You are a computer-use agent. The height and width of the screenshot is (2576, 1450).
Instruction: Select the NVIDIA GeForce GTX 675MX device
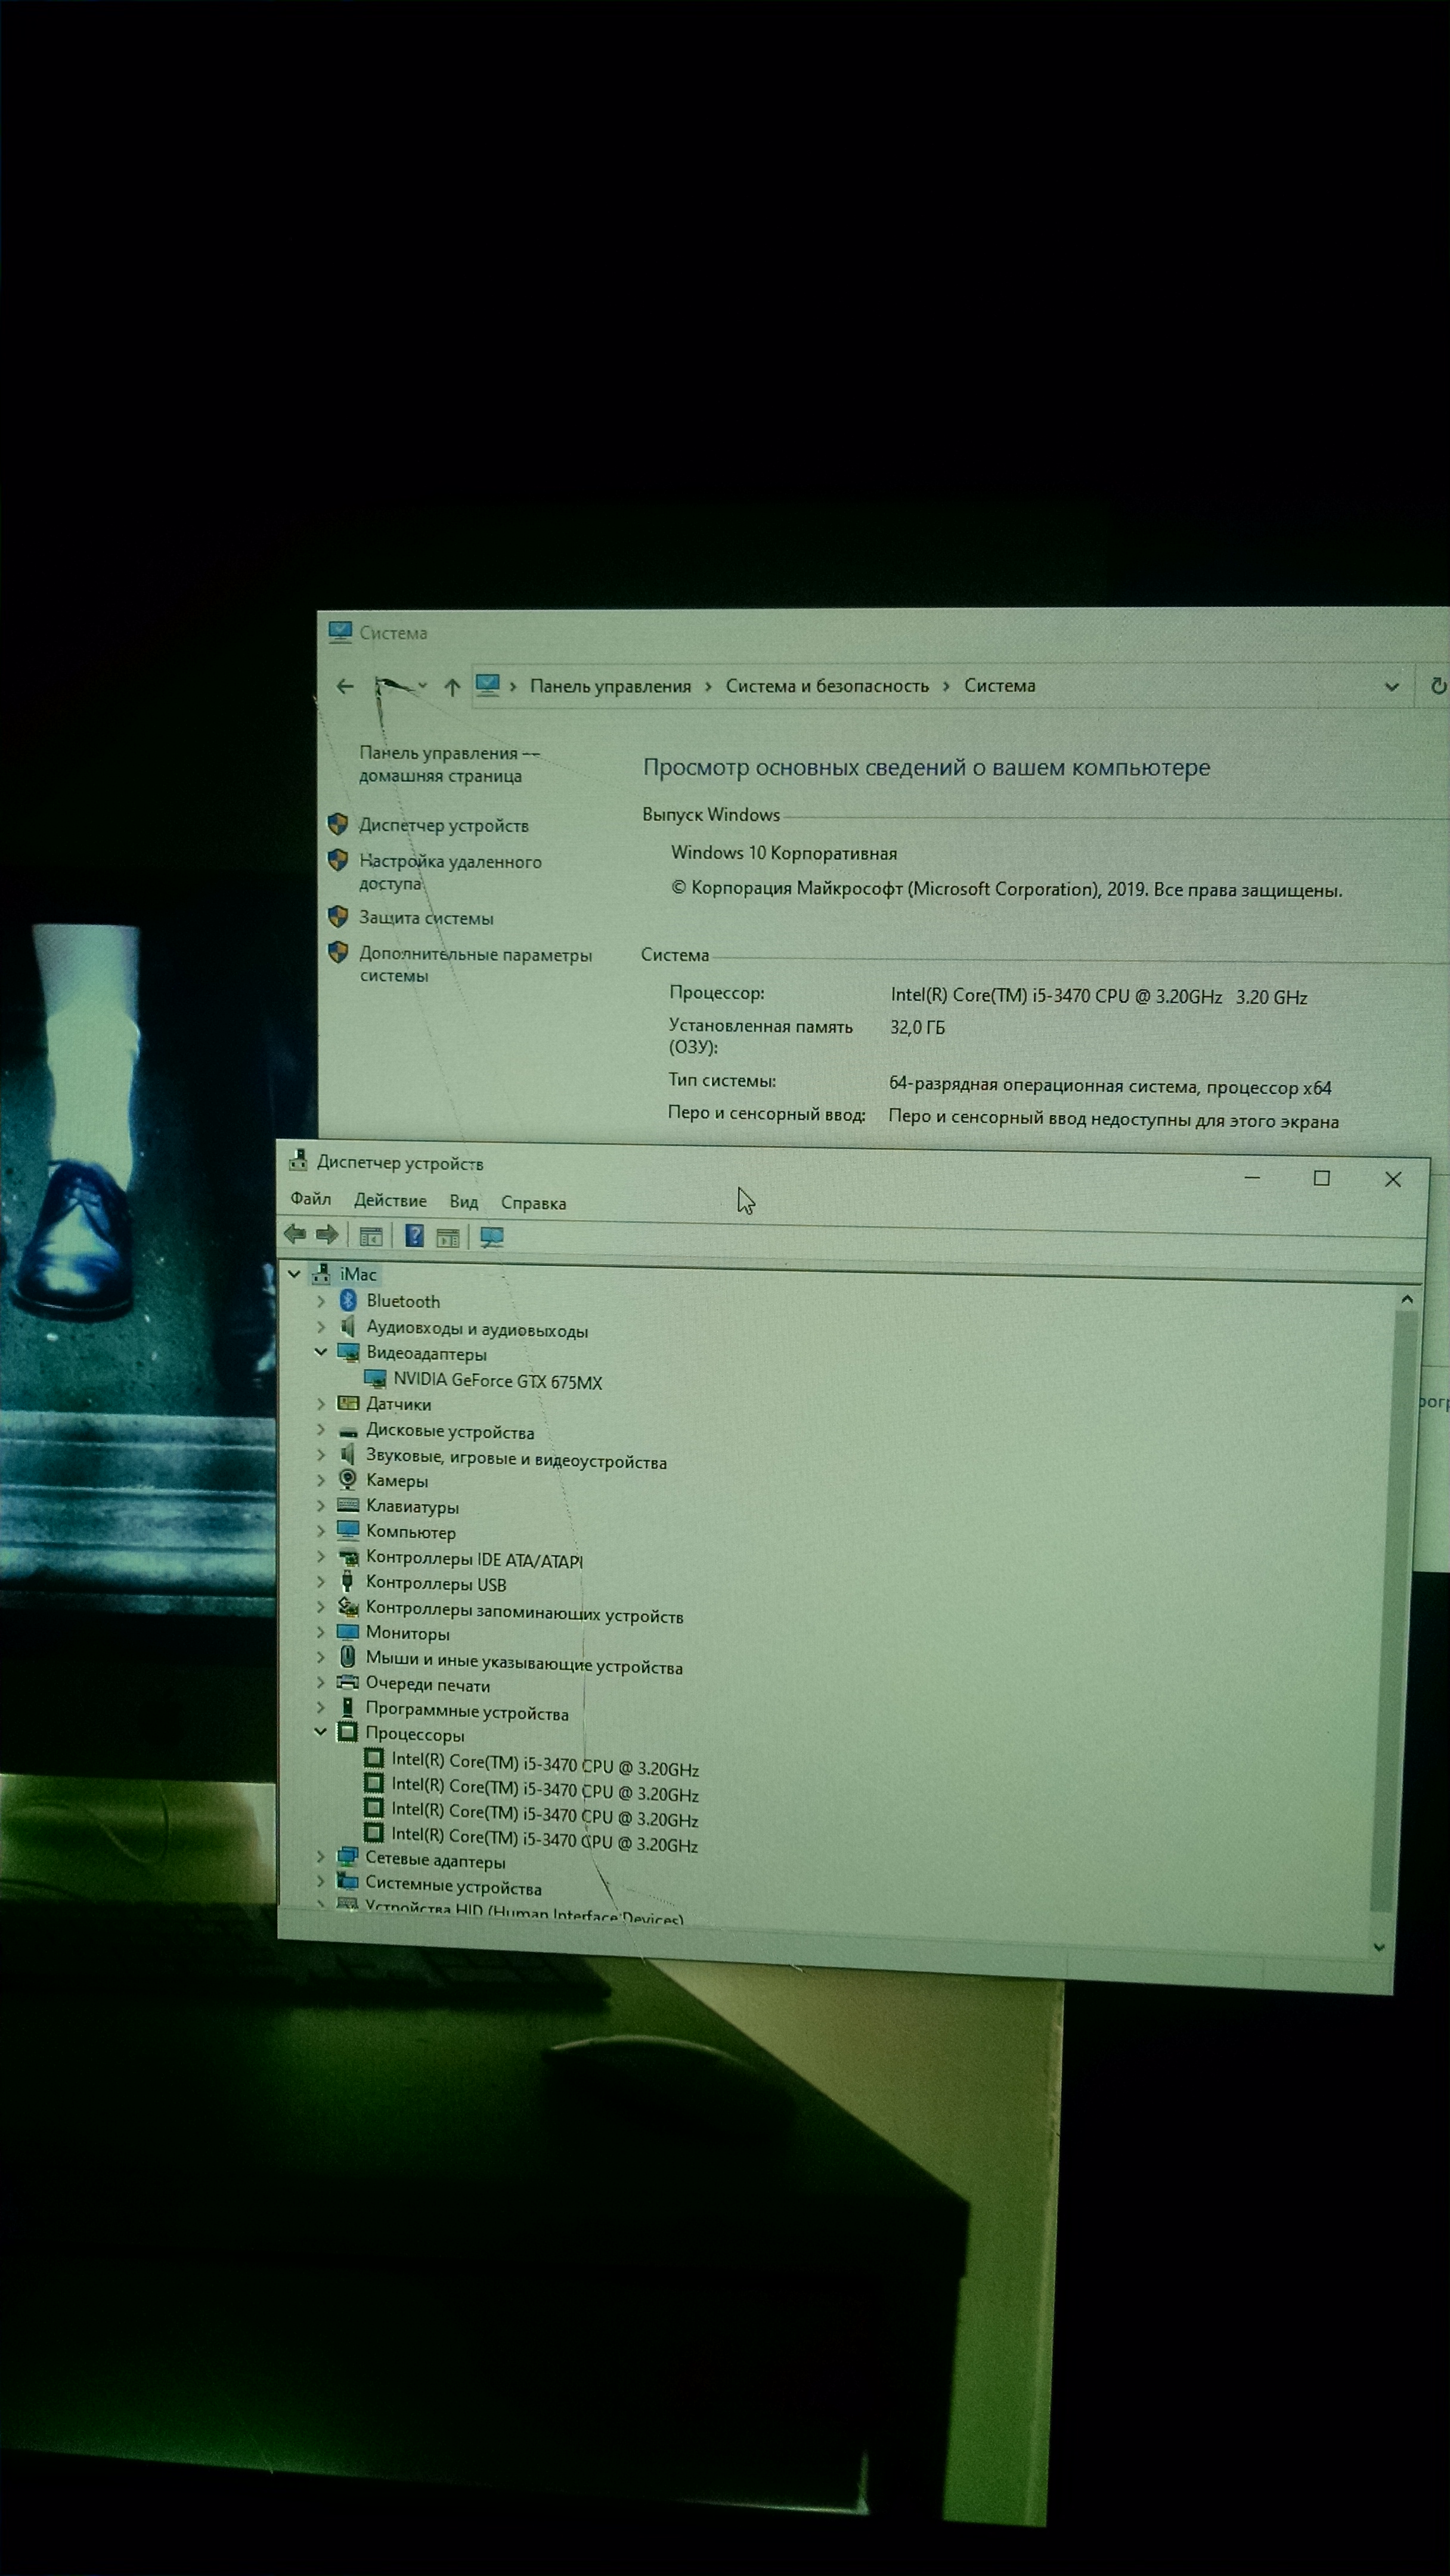point(497,1381)
